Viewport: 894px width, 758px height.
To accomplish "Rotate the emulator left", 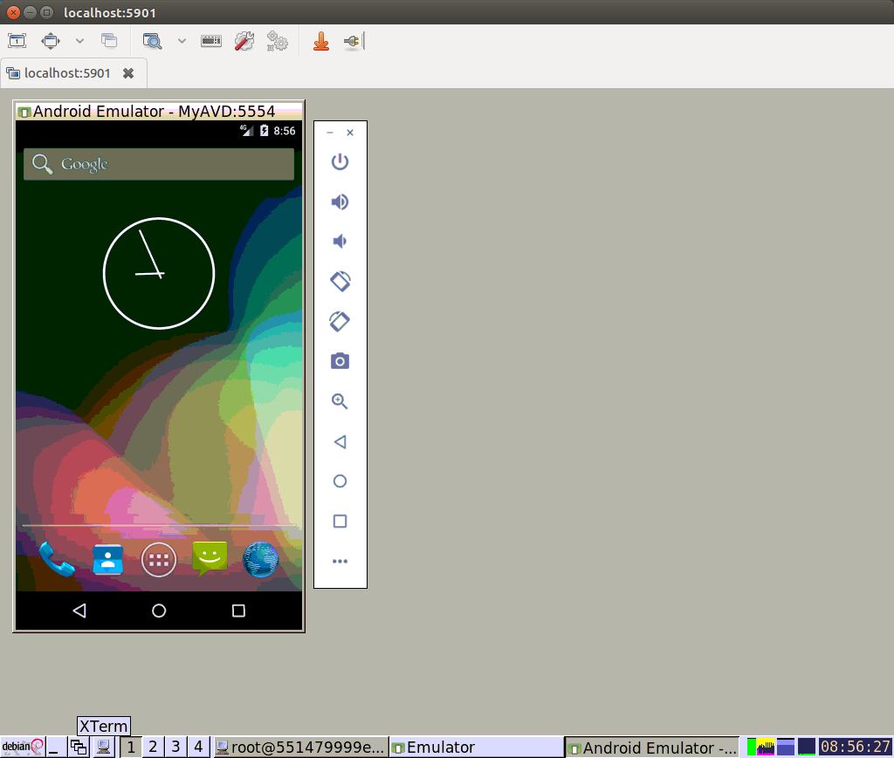I will point(340,281).
